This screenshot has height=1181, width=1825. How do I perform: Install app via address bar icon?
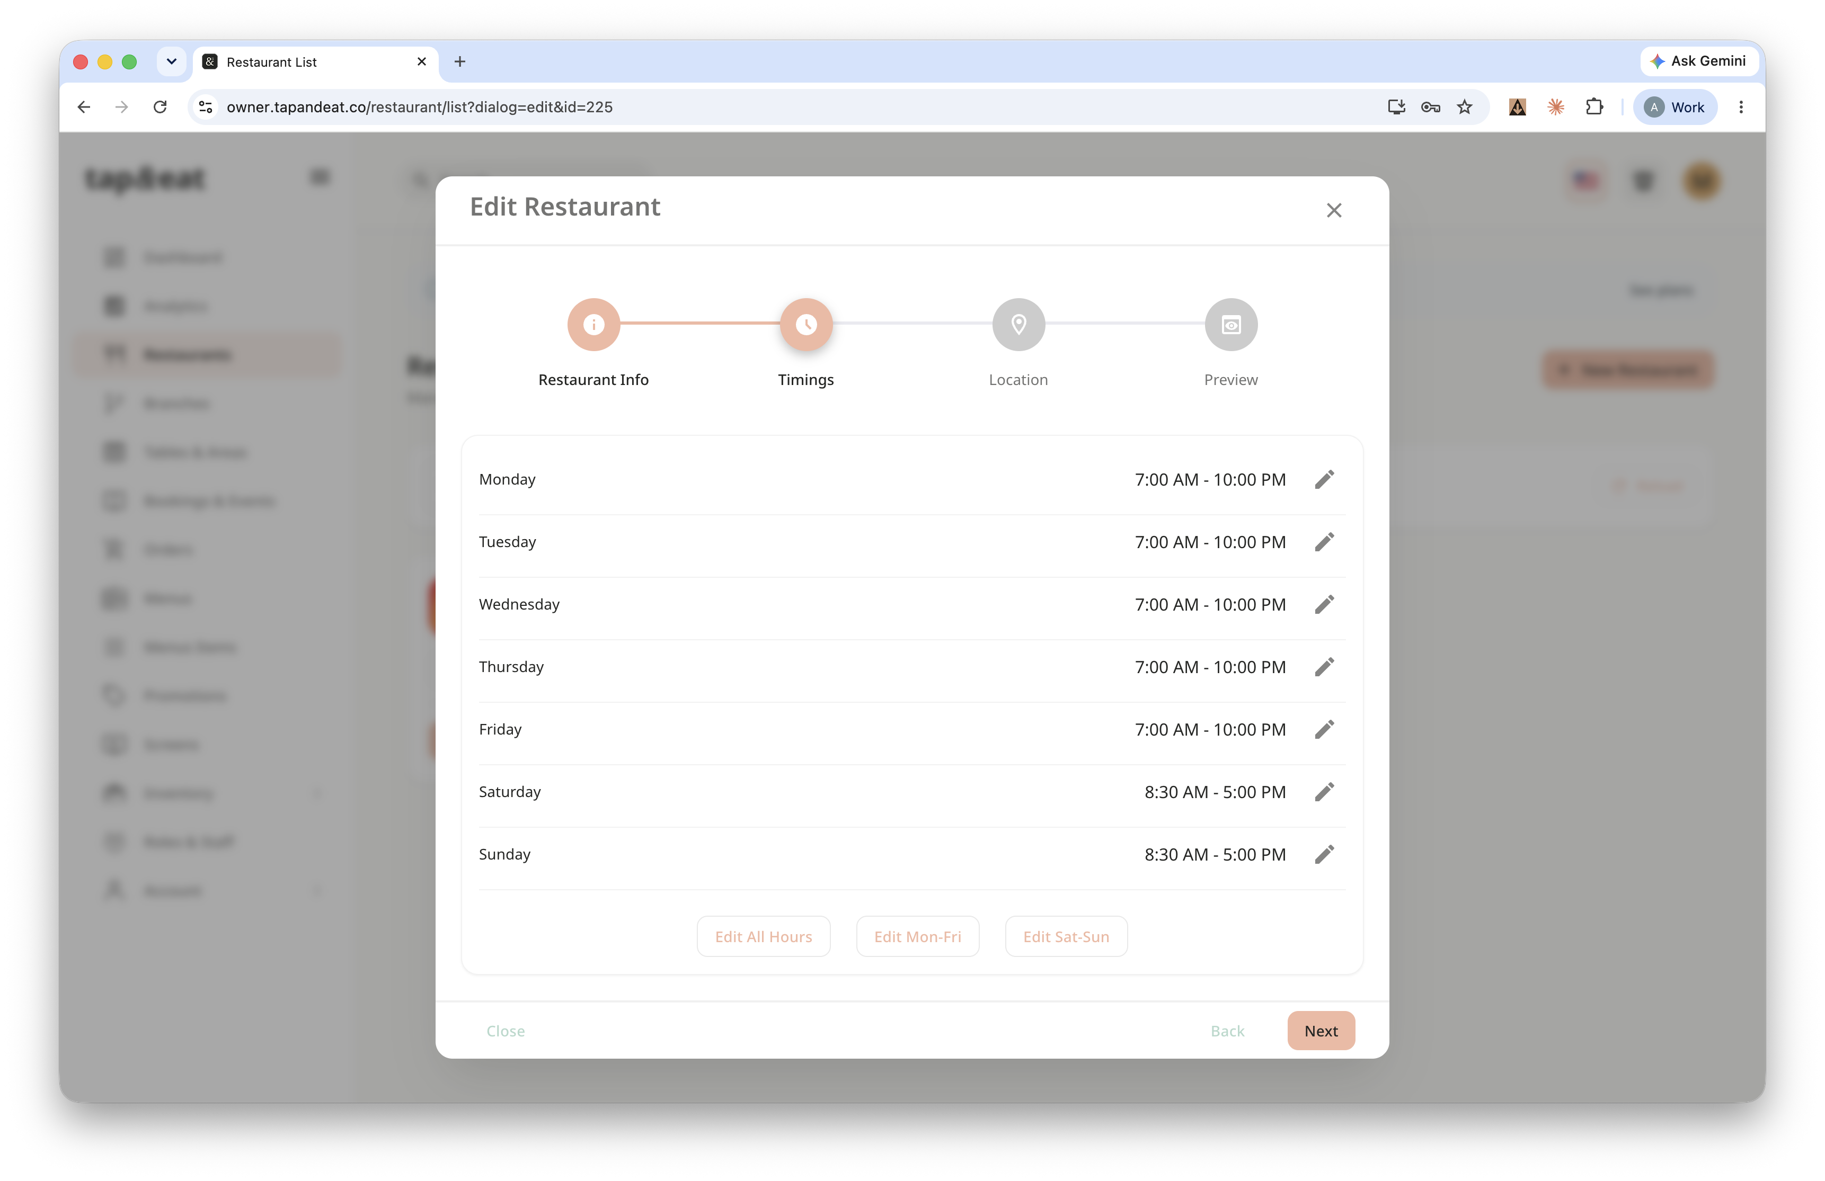click(x=1396, y=108)
